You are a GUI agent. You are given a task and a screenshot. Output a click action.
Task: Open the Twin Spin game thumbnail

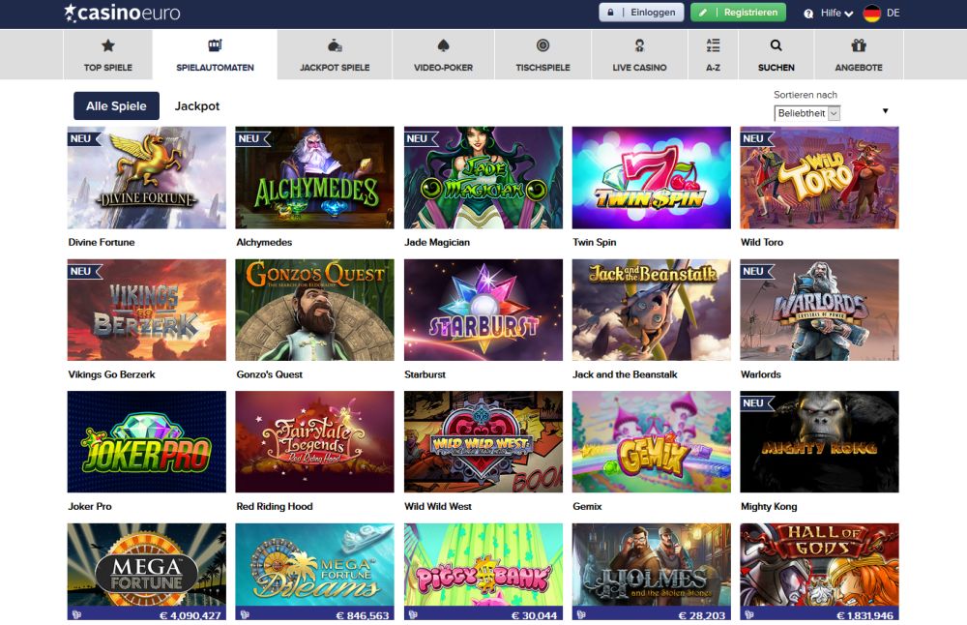651,178
